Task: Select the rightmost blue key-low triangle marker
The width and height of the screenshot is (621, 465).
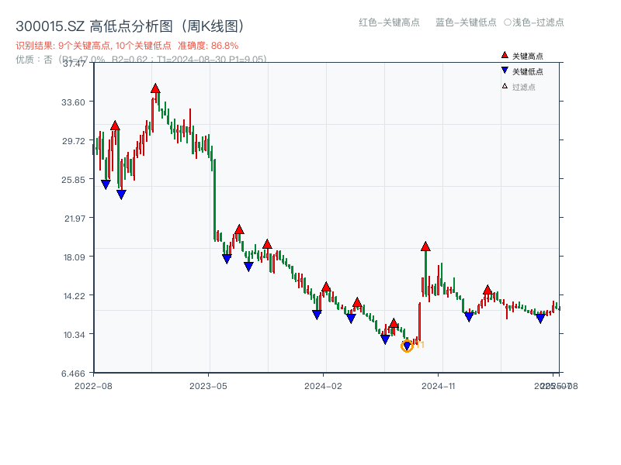Action: click(539, 317)
